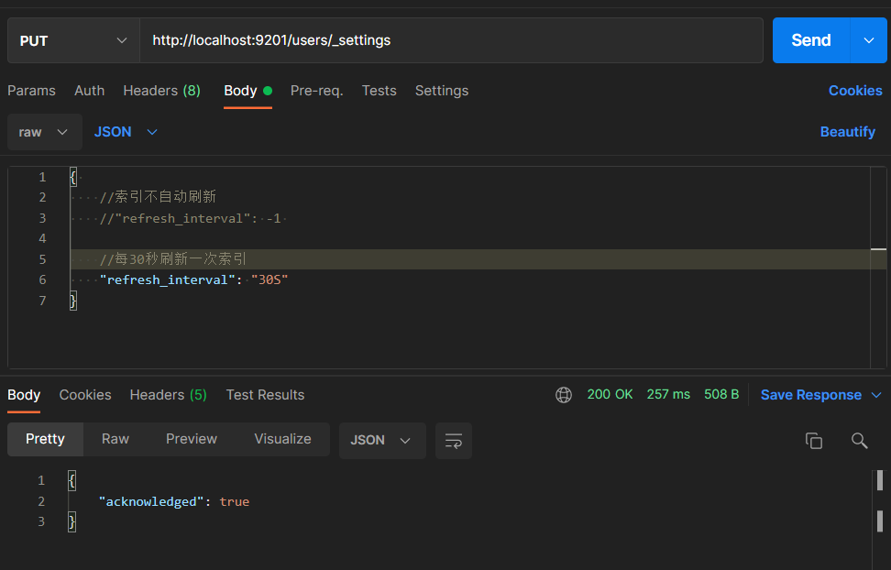The image size is (891, 570).
Task: Click the 200 OK status text
Action: click(610, 394)
